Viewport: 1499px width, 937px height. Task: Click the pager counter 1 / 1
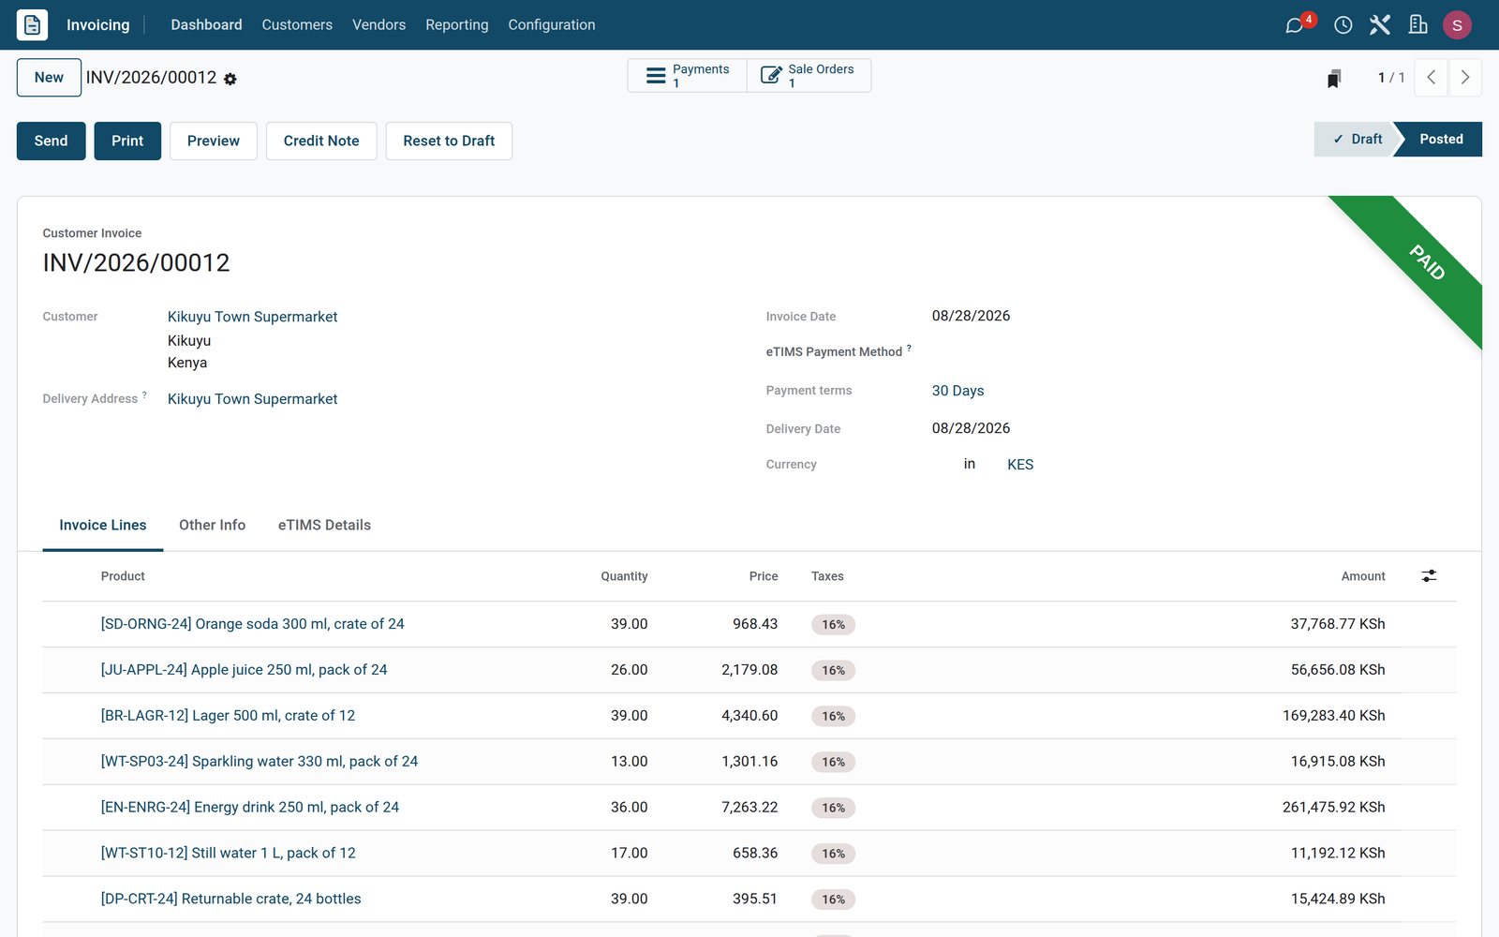coord(1391,78)
